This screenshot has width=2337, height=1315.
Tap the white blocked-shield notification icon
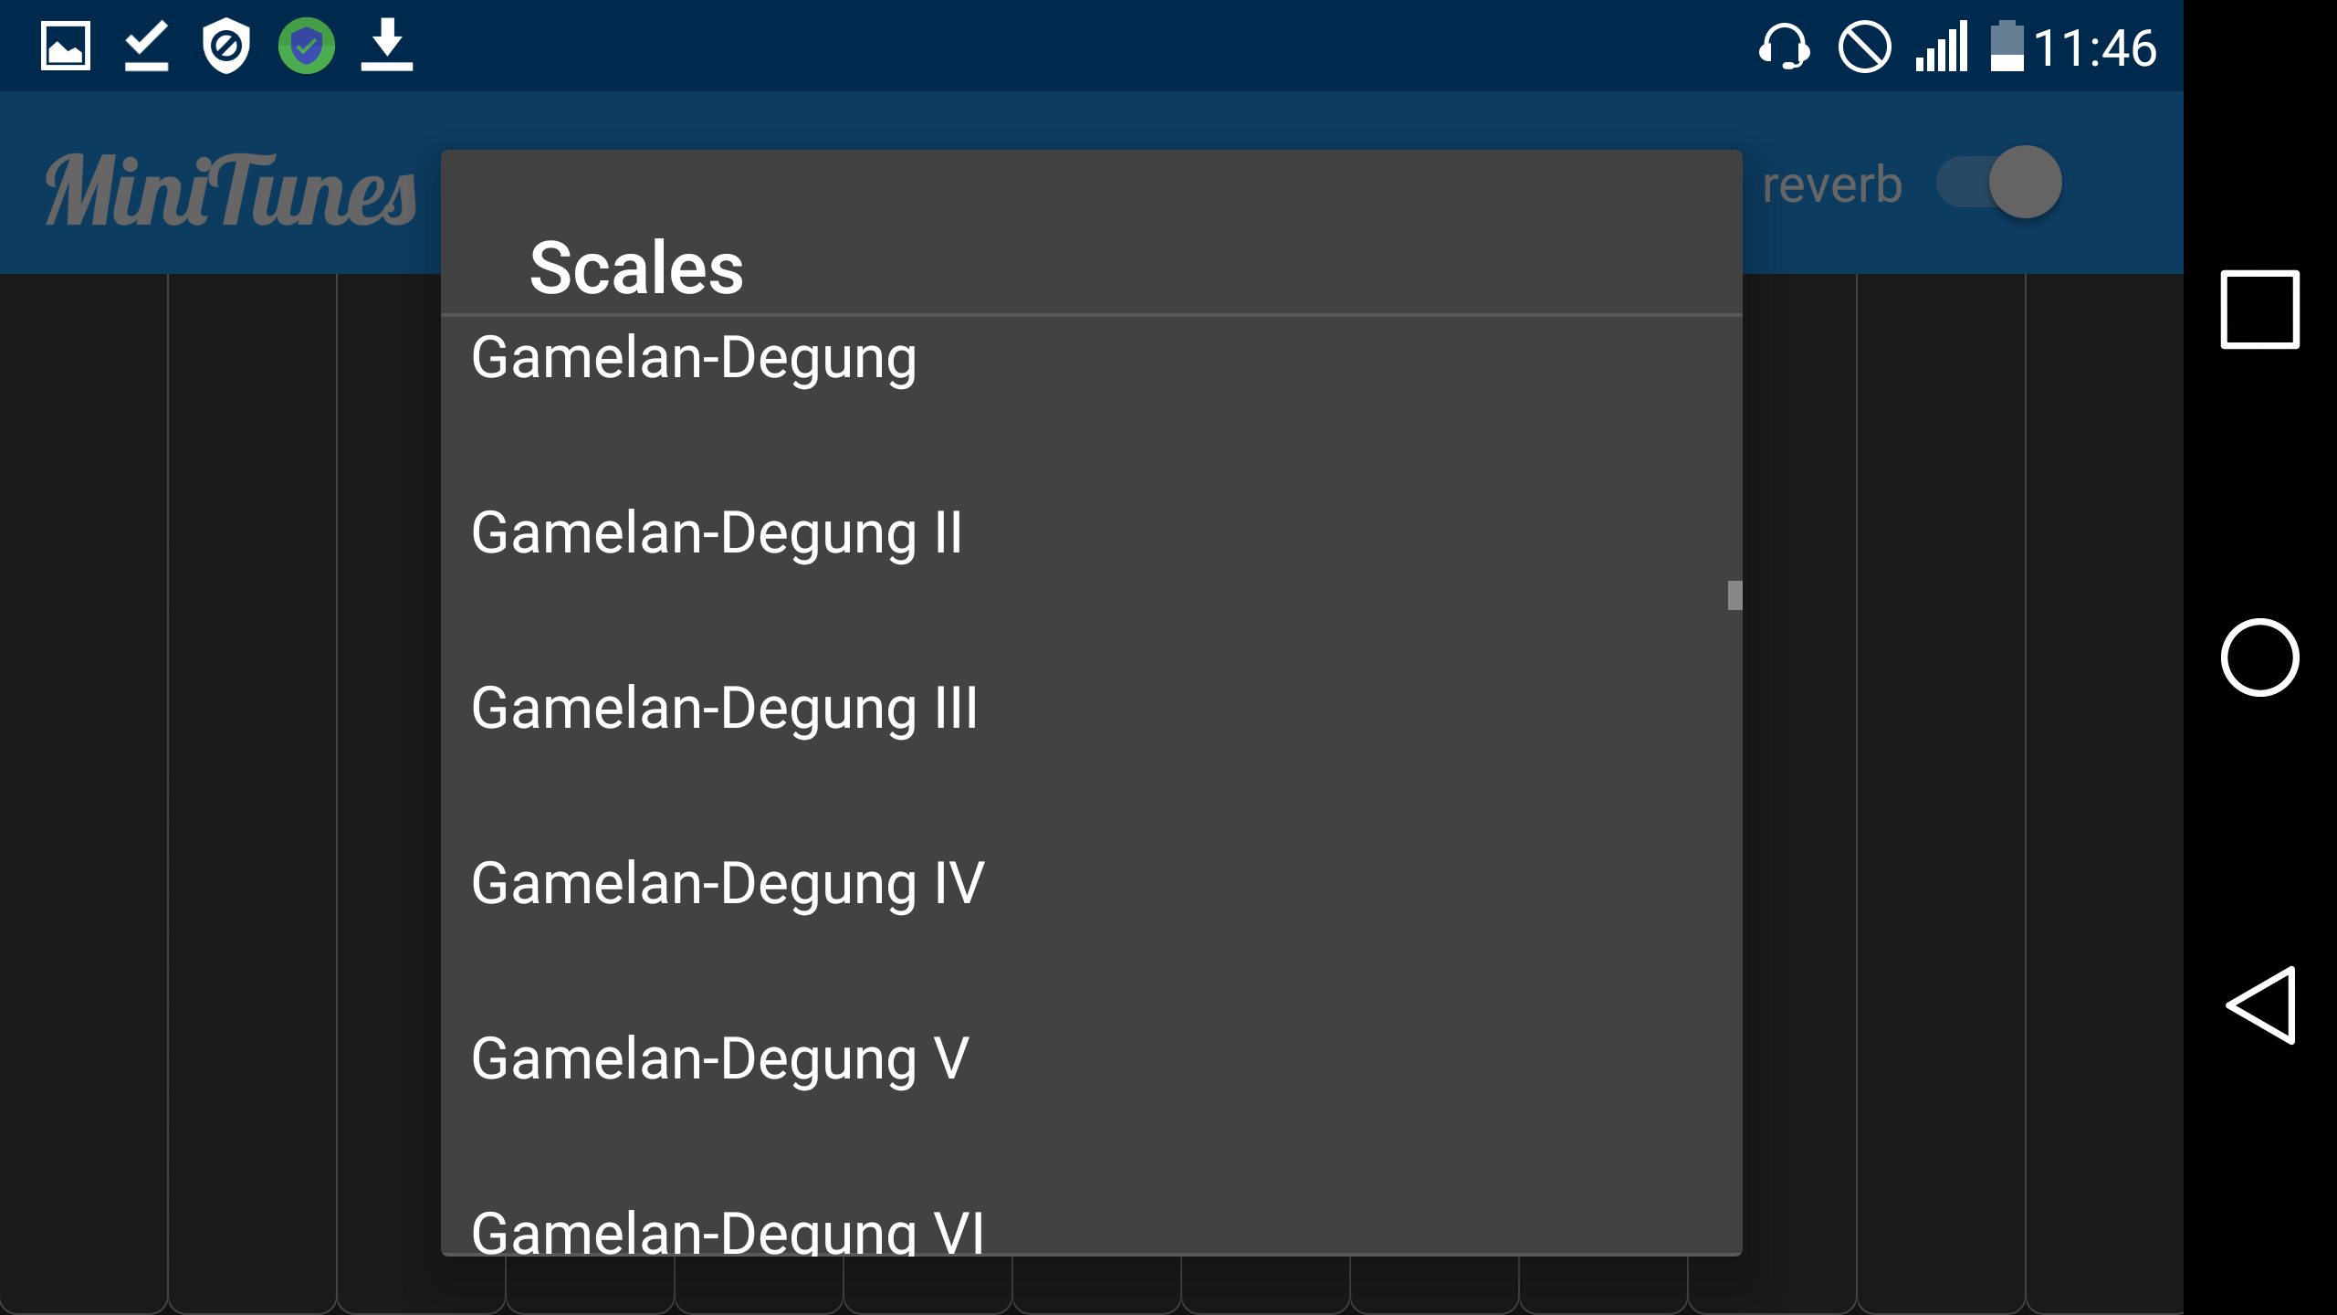225,46
